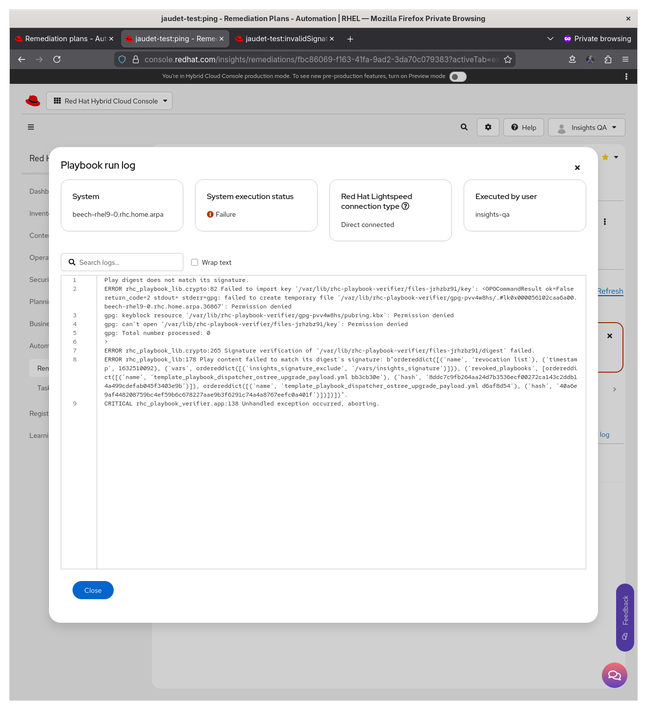Click the connection type help icon
Screen dimensions: 647x710
click(405, 206)
